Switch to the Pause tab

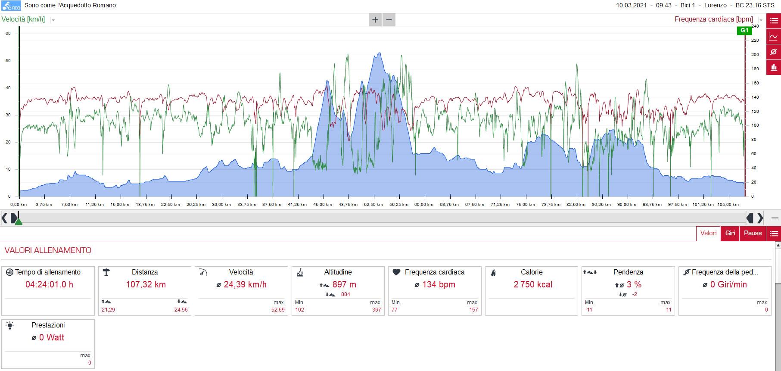click(x=753, y=234)
